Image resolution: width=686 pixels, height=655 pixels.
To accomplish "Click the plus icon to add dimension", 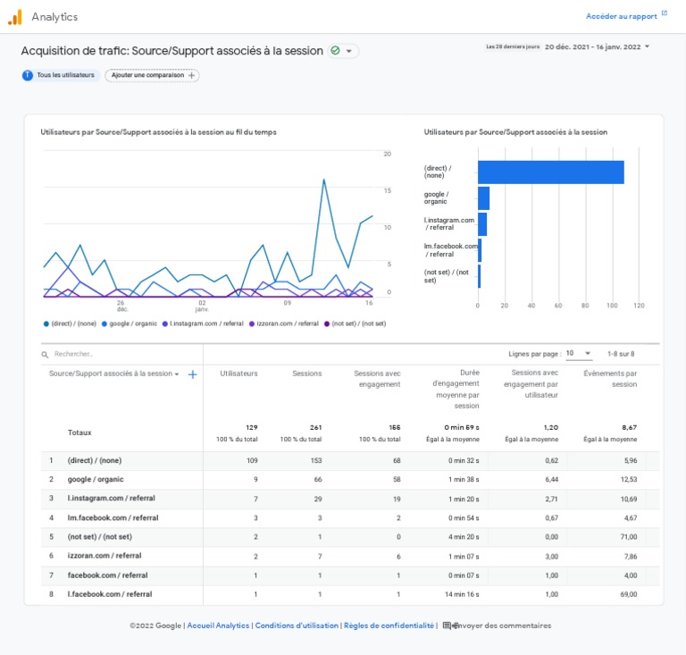I will click(192, 374).
